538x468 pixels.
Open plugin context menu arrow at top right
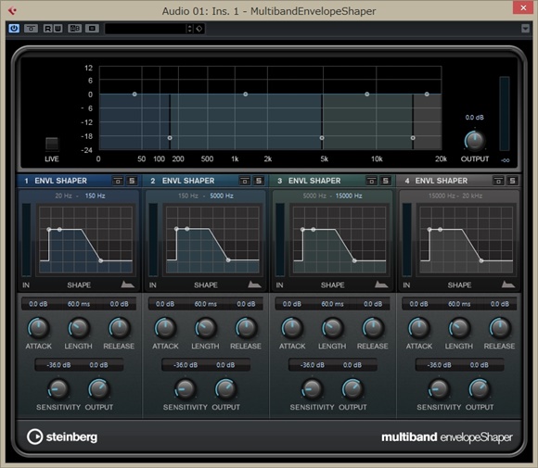(525, 29)
